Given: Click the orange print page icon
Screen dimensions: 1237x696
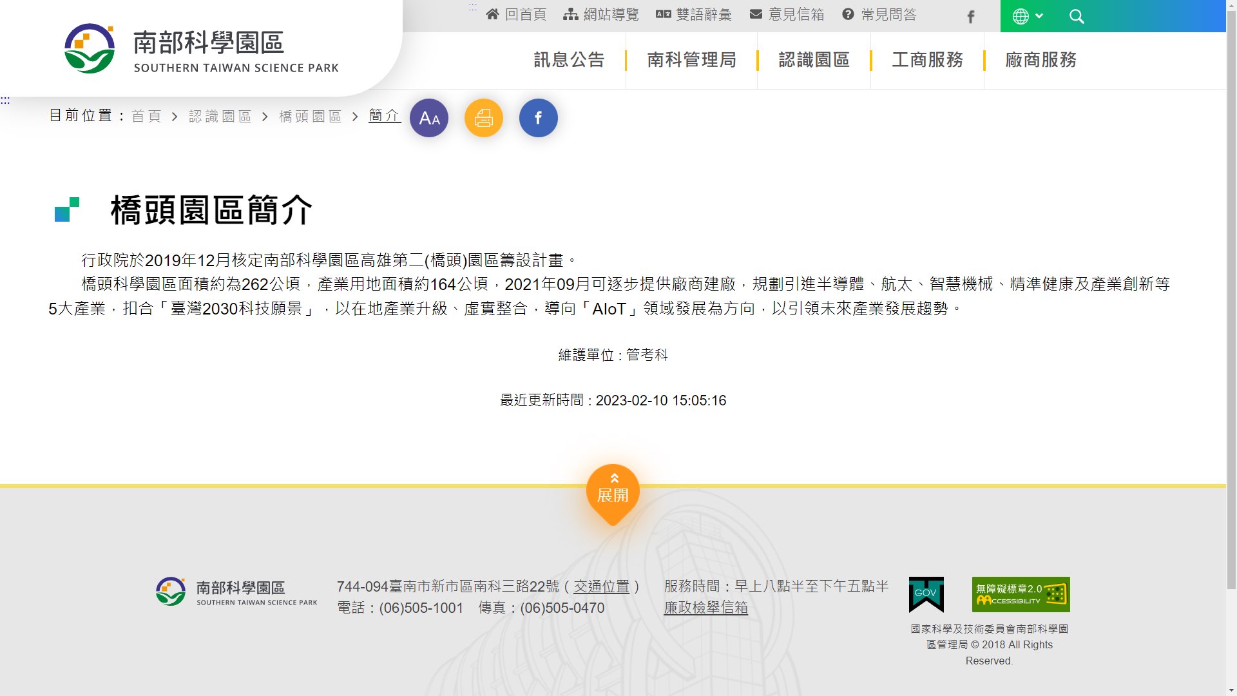Looking at the screenshot, I should pyautogui.click(x=484, y=118).
